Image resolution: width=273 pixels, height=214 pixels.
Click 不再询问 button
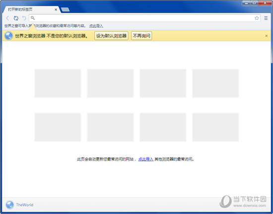tap(141, 36)
